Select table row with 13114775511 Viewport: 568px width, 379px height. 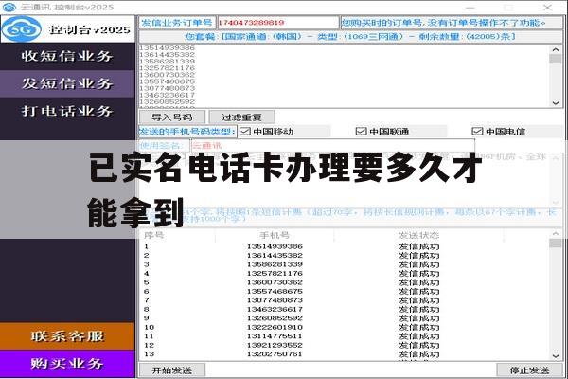(x=345, y=336)
